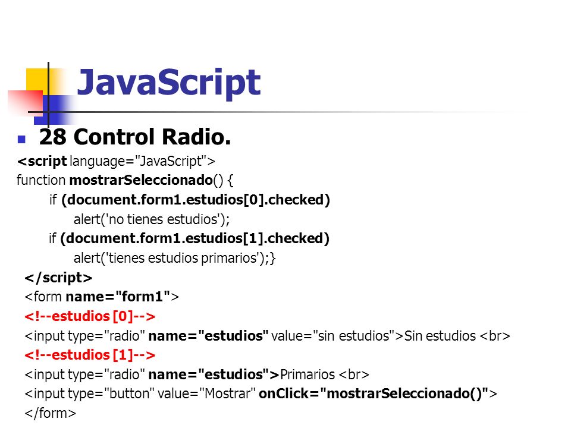Screen dimensions: 571x428
Task: Click the estudios[0].checked condition line
Action: (189, 200)
